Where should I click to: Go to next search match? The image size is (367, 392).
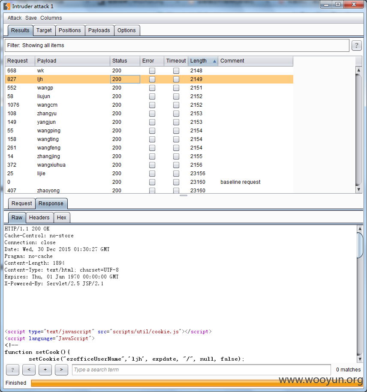coord(62,370)
